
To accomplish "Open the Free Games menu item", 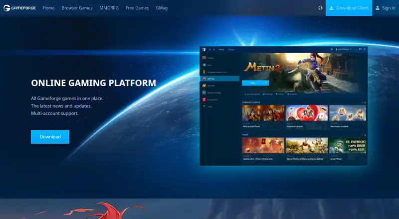I will tap(137, 8).
